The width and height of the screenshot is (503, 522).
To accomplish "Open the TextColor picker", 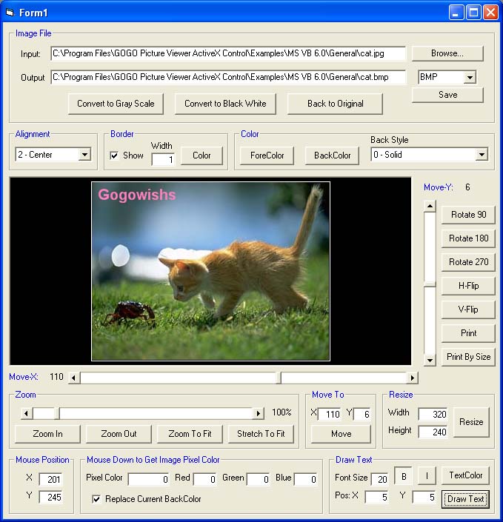I will 465,475.
